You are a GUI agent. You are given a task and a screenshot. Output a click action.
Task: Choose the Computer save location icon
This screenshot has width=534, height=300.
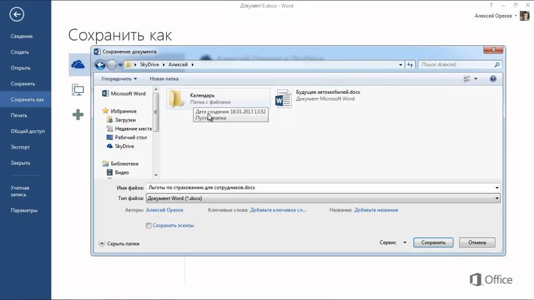point(78,90)
